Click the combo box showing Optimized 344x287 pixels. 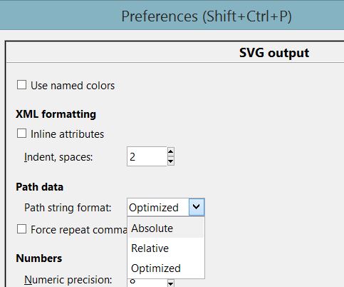coord(165,207)
